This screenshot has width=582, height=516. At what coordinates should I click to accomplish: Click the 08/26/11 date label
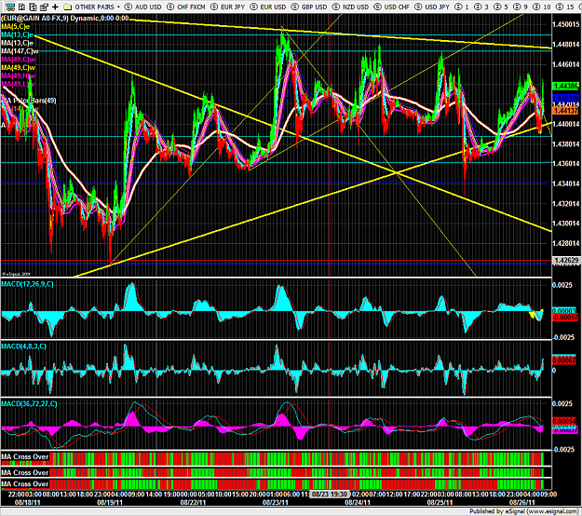point(522,502)
